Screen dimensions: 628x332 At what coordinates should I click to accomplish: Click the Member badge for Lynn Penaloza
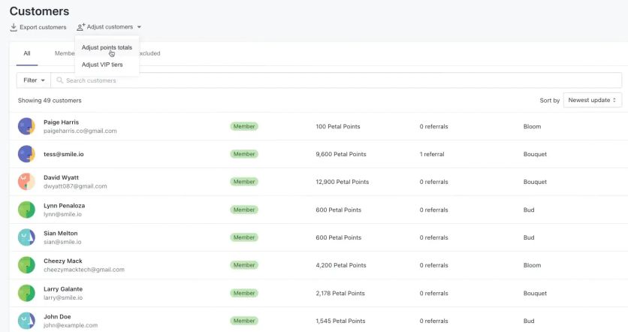click(244, 210)
